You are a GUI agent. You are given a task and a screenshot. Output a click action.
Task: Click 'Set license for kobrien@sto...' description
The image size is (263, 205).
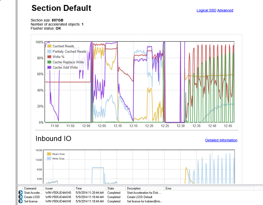(x=144, y=201)
